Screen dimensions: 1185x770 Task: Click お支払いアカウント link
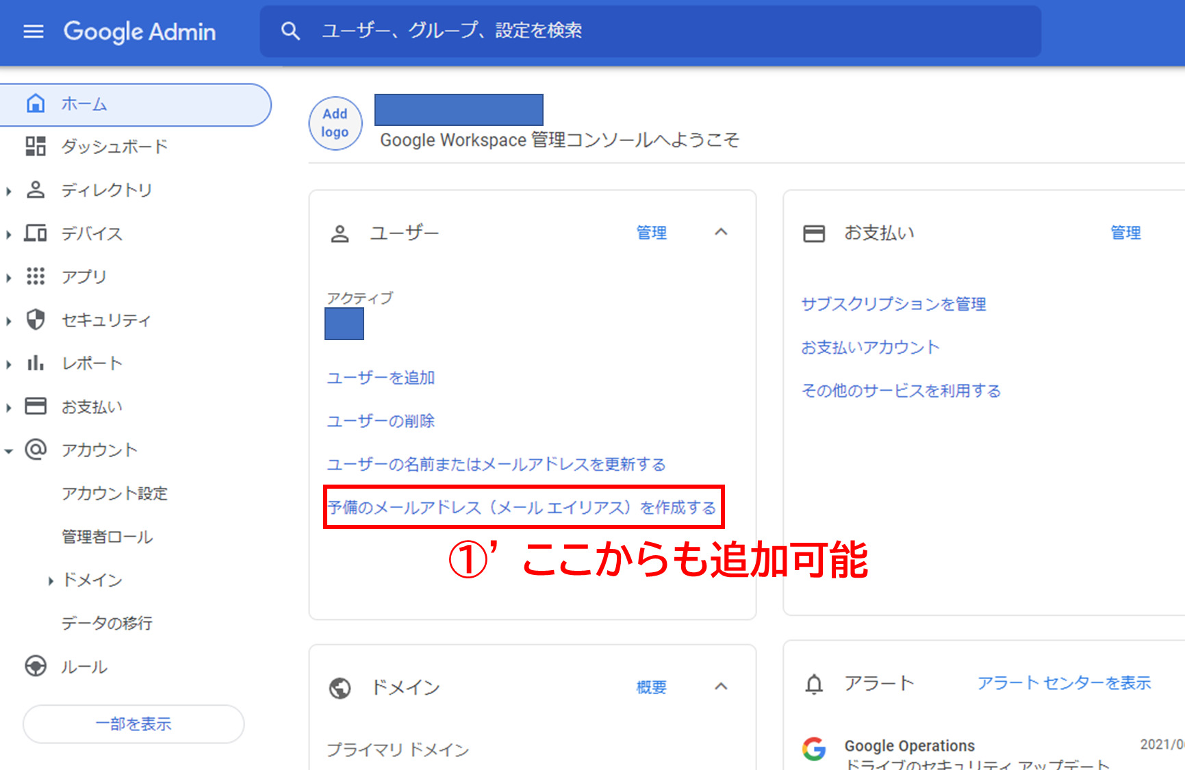[x=870, y=347]
